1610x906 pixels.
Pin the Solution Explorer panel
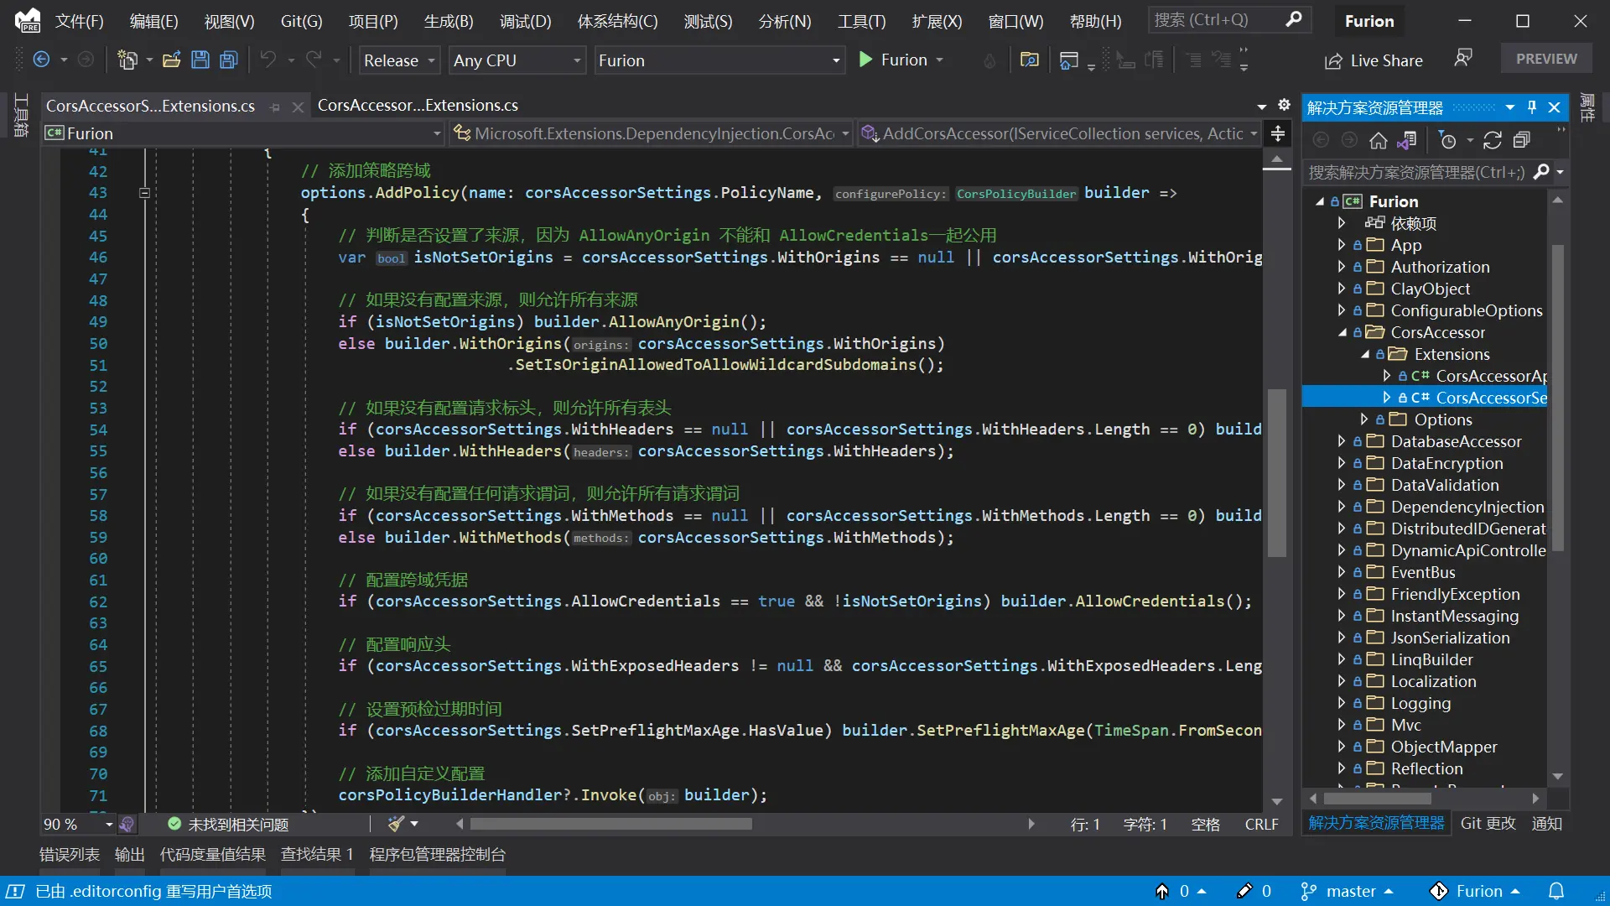tap(1532, 107)
